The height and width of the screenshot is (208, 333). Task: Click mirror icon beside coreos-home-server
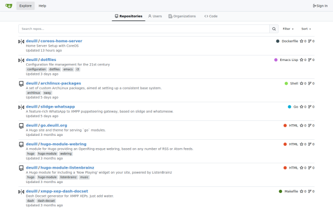(x=21, y=42)
